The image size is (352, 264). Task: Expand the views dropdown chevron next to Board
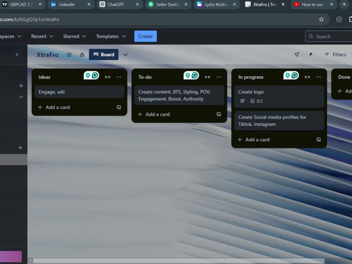[126, 55]
